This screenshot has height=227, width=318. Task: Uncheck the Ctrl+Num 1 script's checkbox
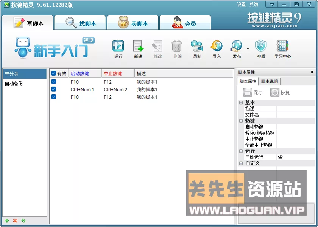(53, 90)
